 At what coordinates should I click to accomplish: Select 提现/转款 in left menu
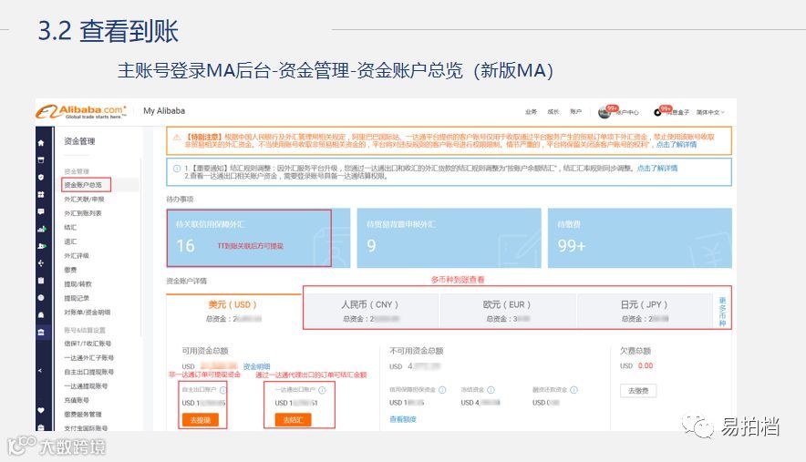point(78,283)
